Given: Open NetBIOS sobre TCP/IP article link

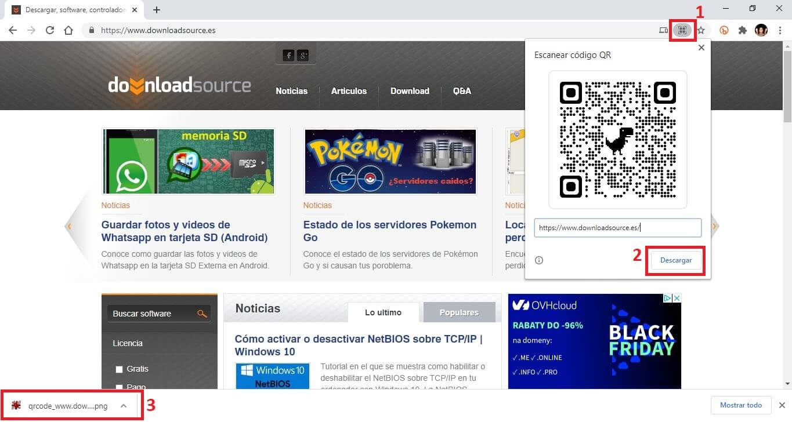Looking at the screenshot, I should click(x=359, y=345).
